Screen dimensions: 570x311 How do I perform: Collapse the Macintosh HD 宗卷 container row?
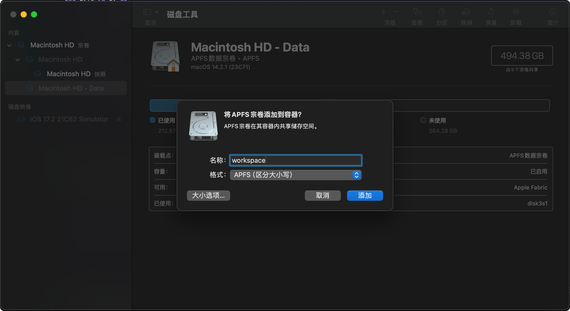pos(9,45)
